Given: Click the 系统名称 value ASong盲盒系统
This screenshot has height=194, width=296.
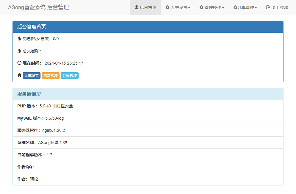Looking at the screenshot, I should pyautogui.click(x=53, y=143).
